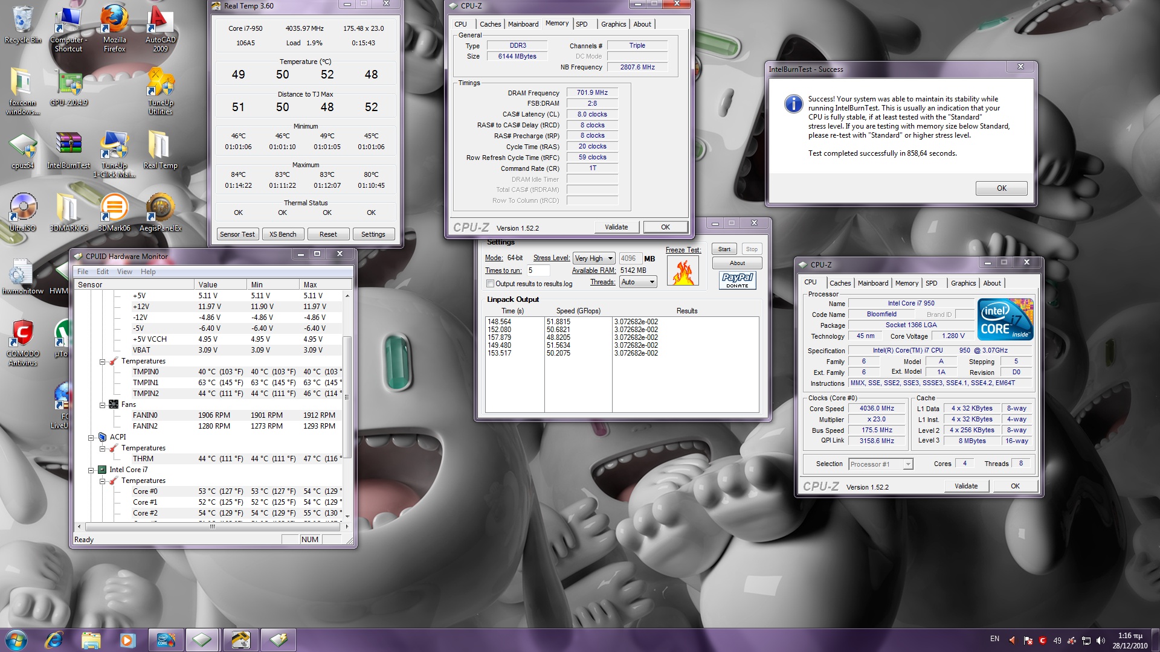Select the TMPIN1 row in HWMonitor
The height and width of the screenshot is (652, 1160).
208,383
